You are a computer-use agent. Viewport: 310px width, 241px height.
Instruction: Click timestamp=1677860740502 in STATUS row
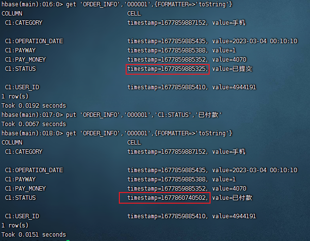click(167, 198)
